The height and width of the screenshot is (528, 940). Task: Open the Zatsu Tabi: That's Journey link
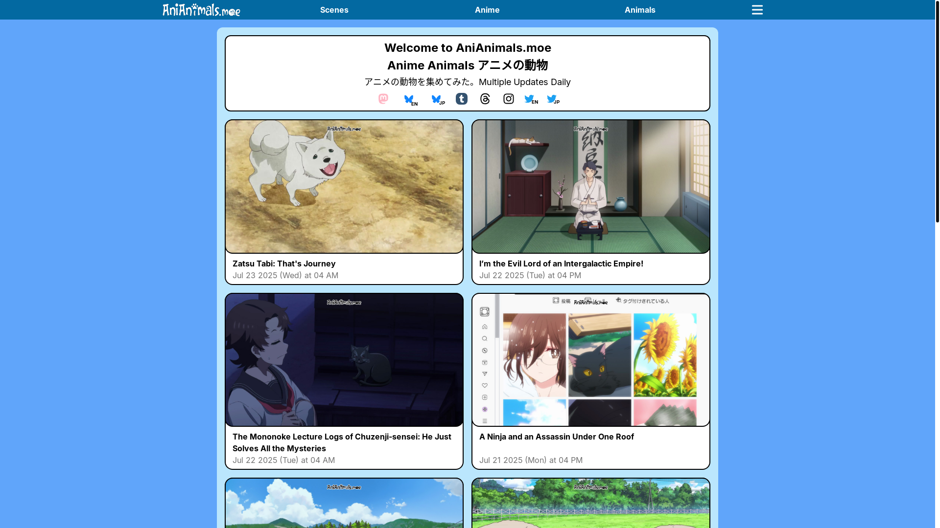284,264
